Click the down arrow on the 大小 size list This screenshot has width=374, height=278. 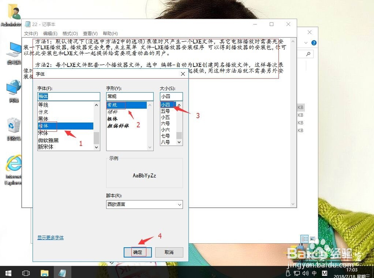[x=180, y=142]
